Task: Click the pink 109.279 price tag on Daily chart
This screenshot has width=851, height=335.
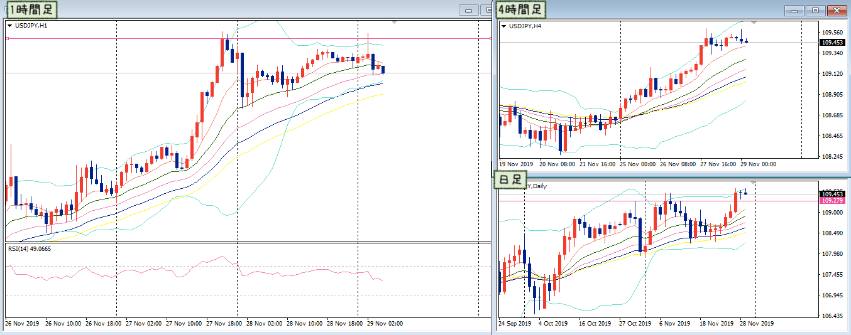Action: [x=833, y=201]
